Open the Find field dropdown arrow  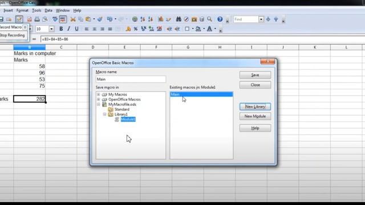(x=261, y=19)
